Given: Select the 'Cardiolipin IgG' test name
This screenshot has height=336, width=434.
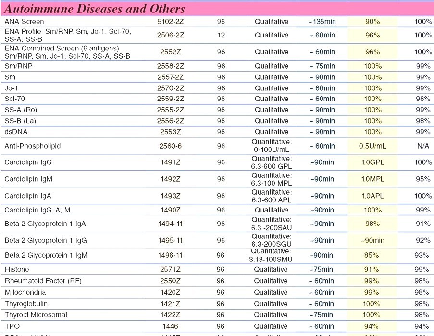Looking at the screenshot, I should pos(28,162).
